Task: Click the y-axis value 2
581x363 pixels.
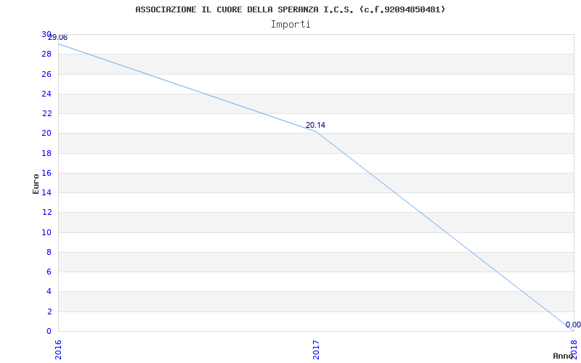Action: 49,311
